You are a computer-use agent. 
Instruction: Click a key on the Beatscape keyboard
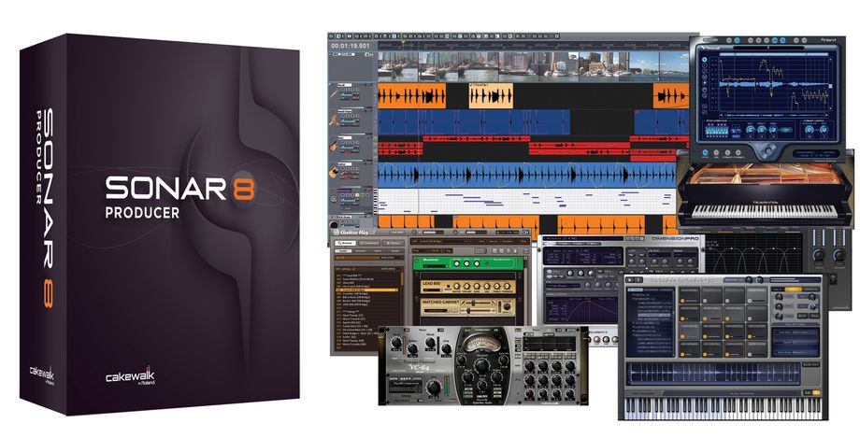(x=723, y=408)
